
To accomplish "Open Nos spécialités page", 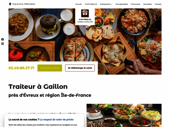I will click(121, 4).
